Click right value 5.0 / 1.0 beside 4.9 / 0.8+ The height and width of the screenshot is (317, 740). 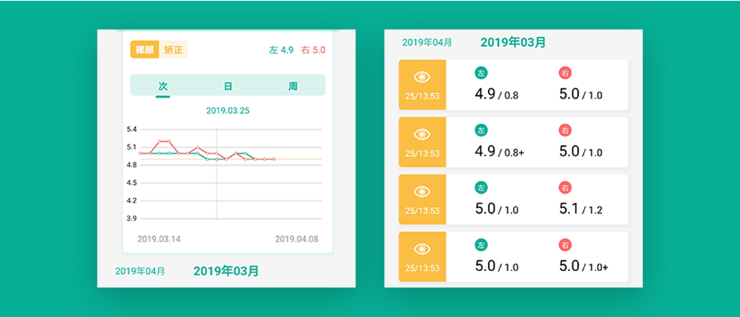(581, 151)
